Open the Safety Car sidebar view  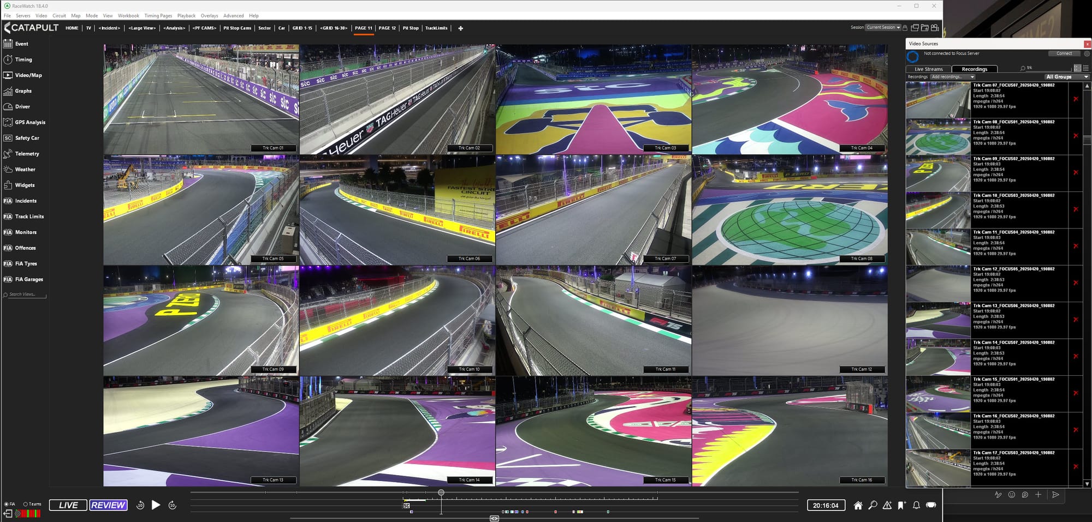26,138
